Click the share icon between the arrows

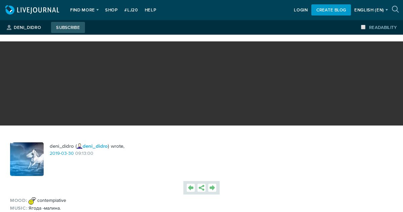[x=201, y=188]
